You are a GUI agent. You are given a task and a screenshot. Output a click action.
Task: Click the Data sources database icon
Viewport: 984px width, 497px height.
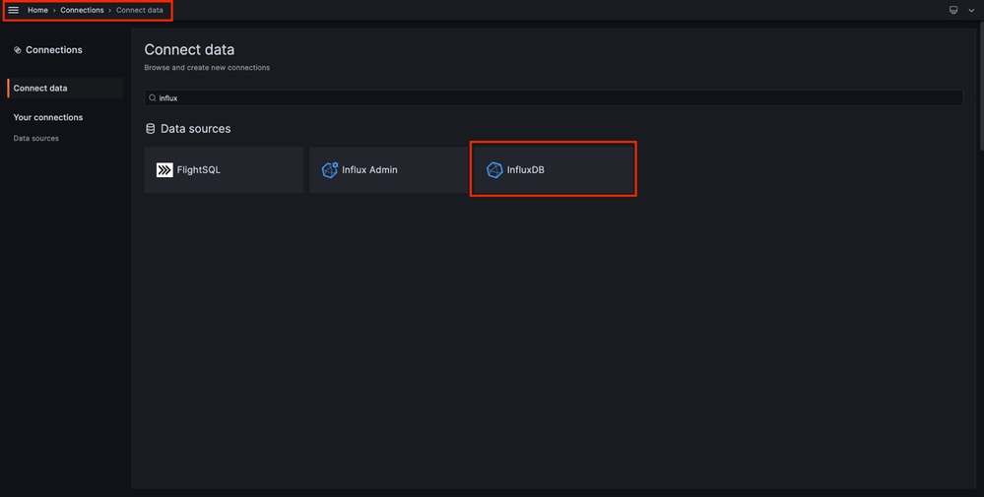(x=150, y=129)
